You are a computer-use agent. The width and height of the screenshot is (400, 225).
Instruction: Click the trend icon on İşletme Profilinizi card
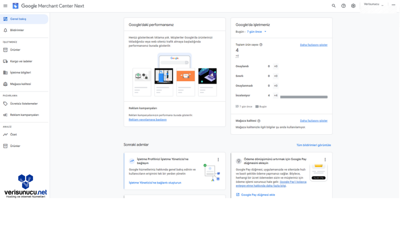(132, 161)
